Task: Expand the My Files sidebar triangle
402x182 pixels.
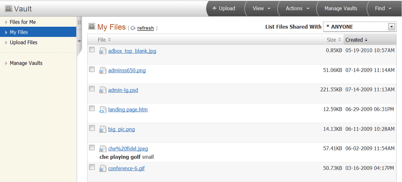Action: pyautogui.click(x=6, y=32)
